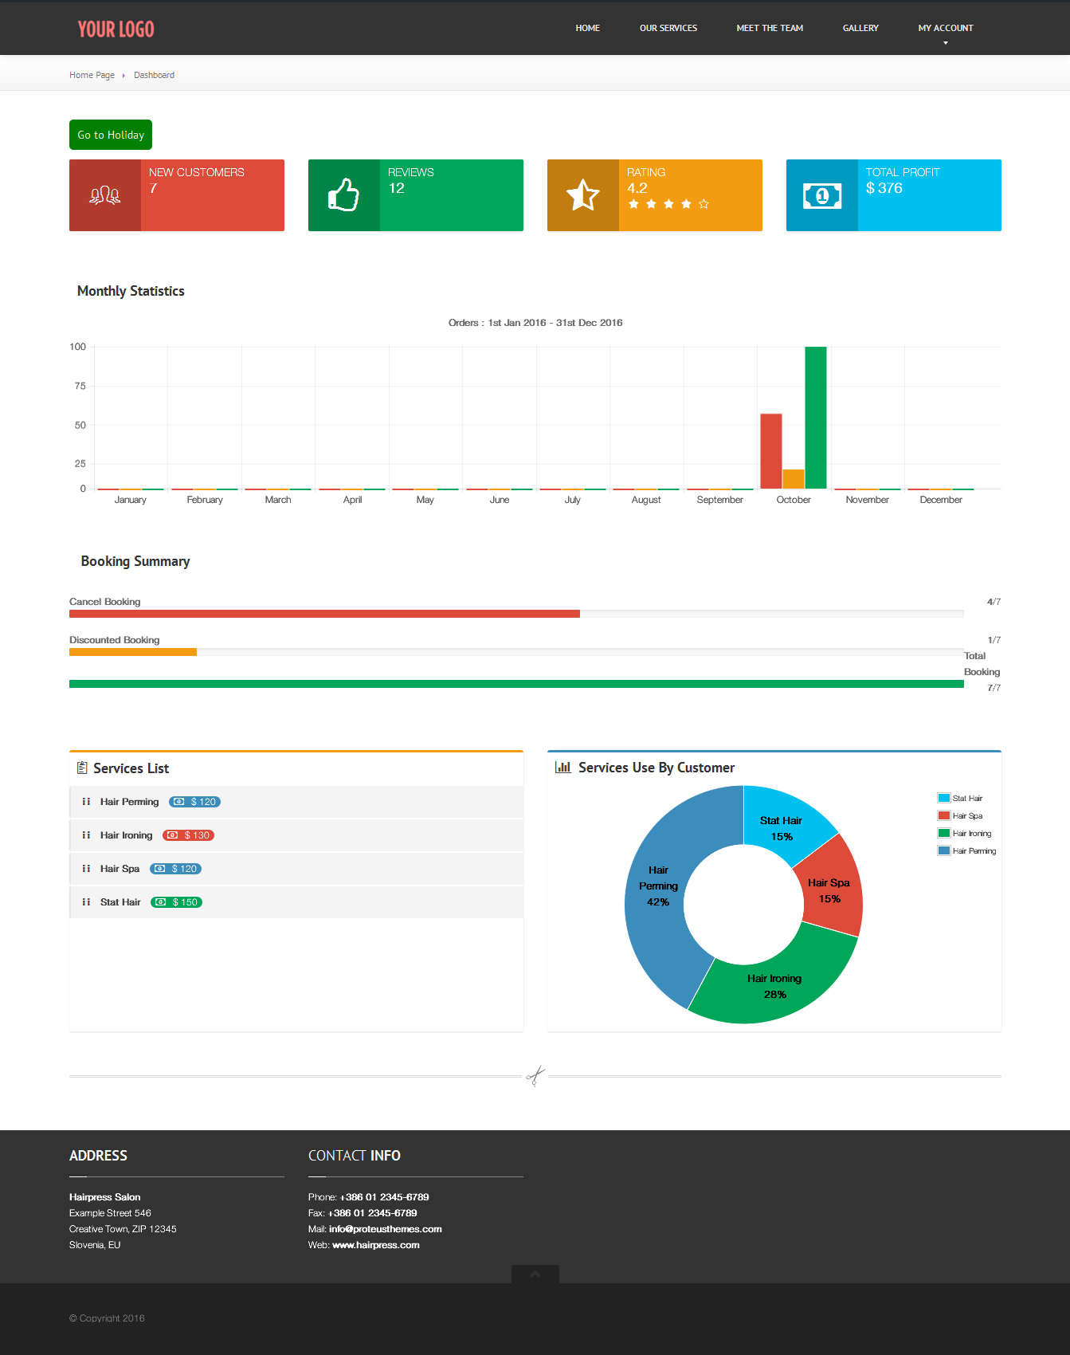Screen dimensions: 1070x1355
Task: Click the Cancel Booking 4/7 count
Action: pos(994,602)
